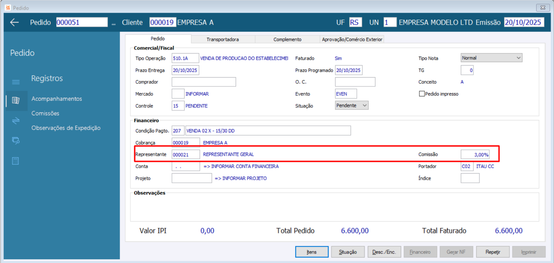Click the Pedido number field 000051
The width and height of the screenshot is (554, 263).
click(x=82, y=22)
